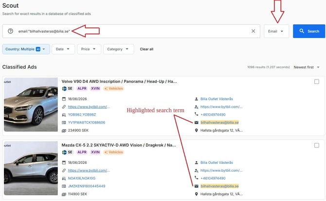Click the location pin icon on Mazda ad
326x201 pixels.
point(196,194)
